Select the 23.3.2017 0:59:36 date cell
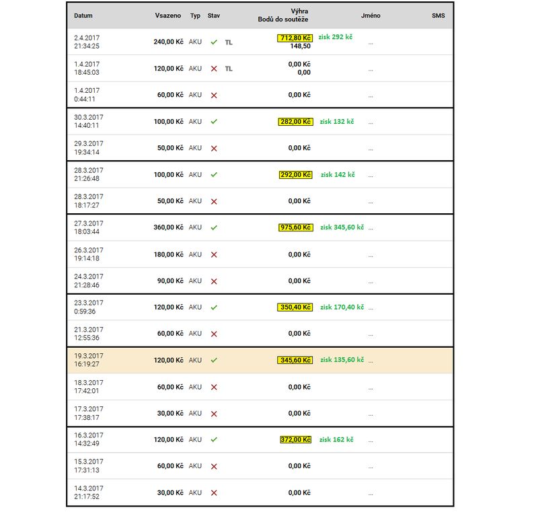The image size is (538, 516). click(x=88, y=307)
